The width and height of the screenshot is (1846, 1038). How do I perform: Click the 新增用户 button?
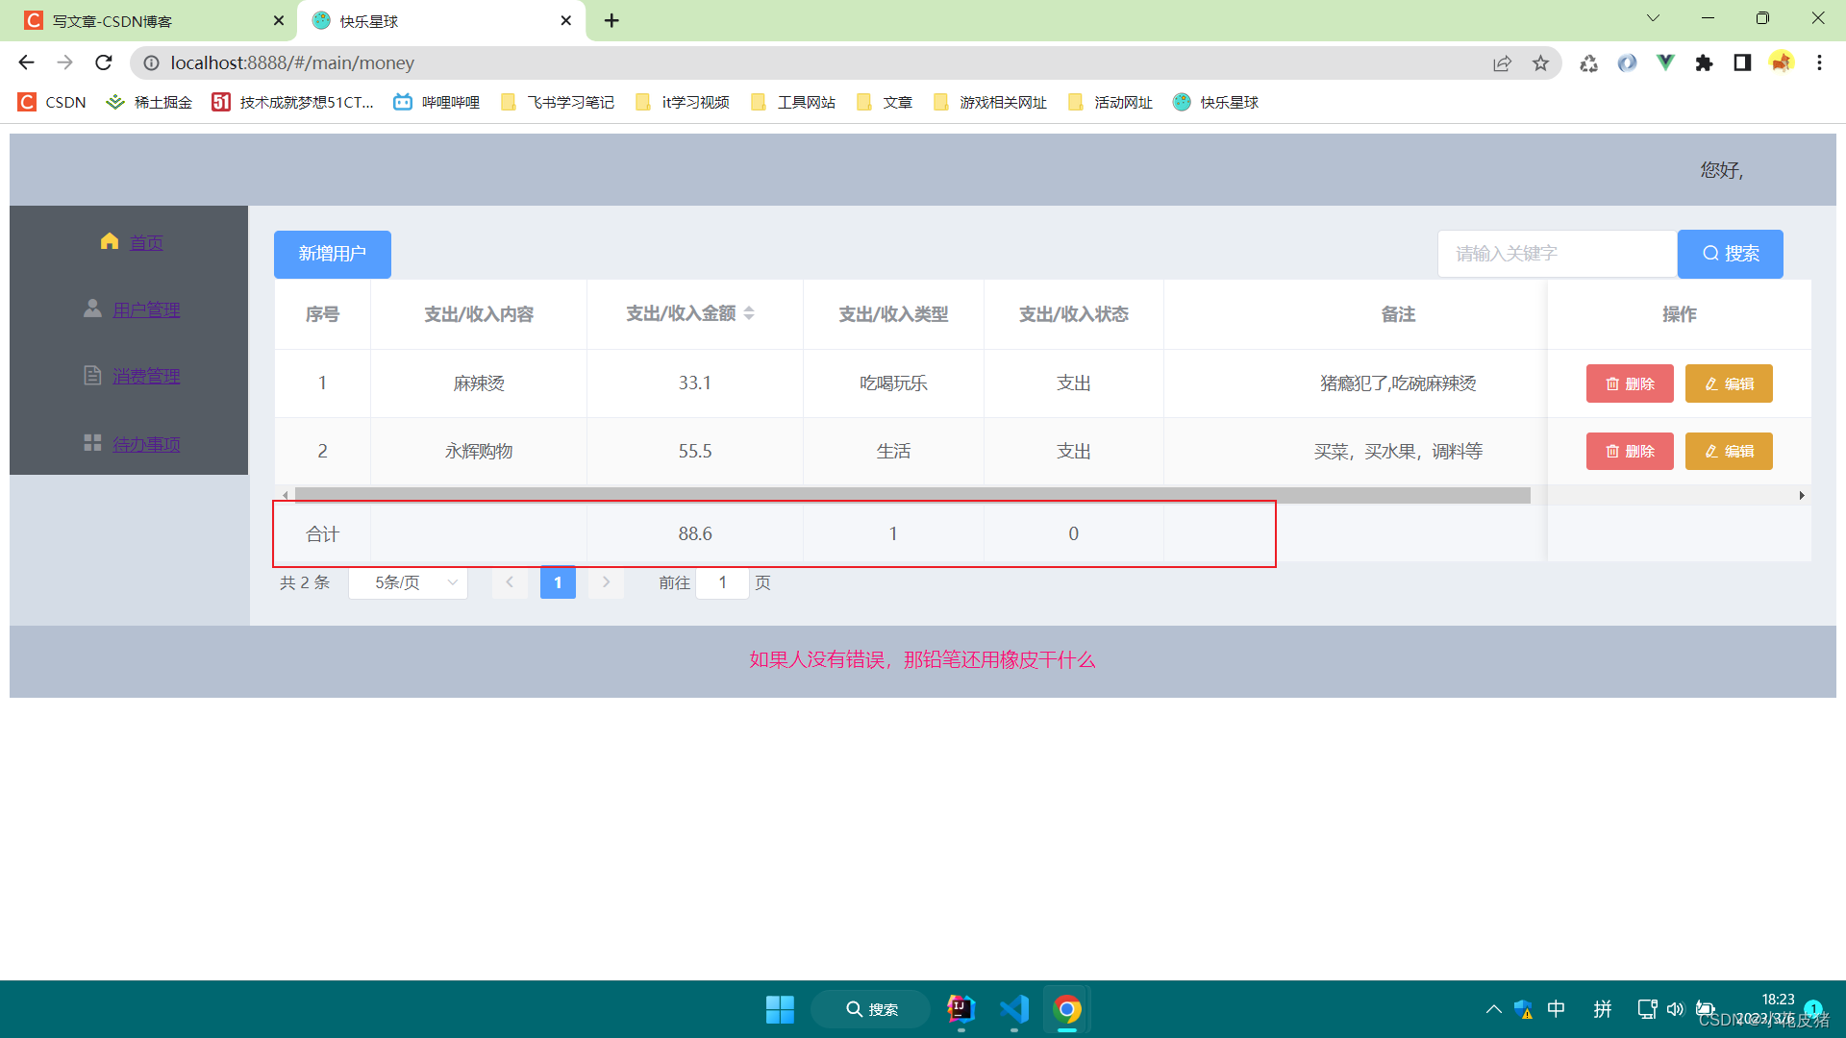(332, 254)
